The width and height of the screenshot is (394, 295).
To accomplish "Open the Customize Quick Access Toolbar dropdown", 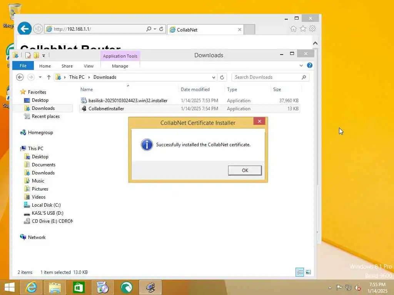I will click(44, 56).
